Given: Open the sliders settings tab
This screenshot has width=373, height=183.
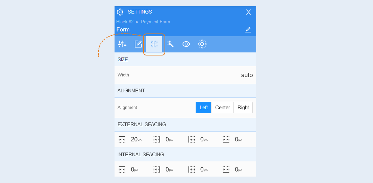Looking at the screenshot, I should click(x=122, y=44).
